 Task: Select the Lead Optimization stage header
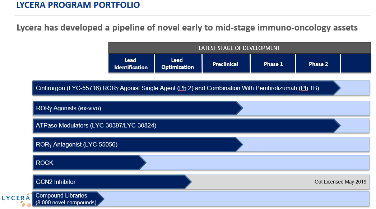click(x=178, y=64)
